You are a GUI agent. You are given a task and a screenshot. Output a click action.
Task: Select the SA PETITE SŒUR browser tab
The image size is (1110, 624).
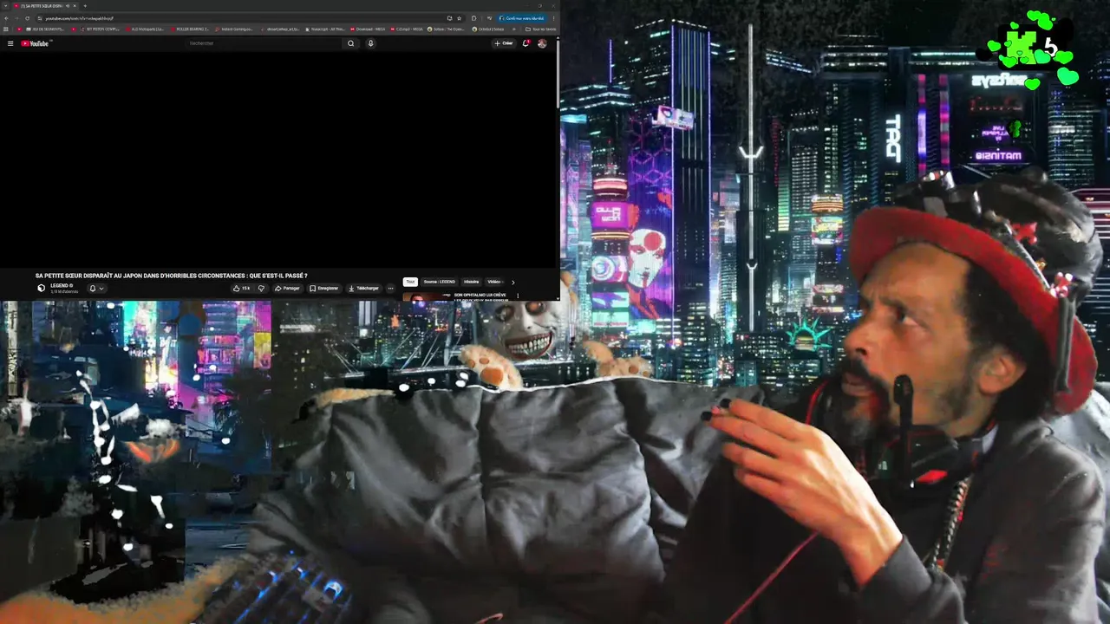[43, 6]
